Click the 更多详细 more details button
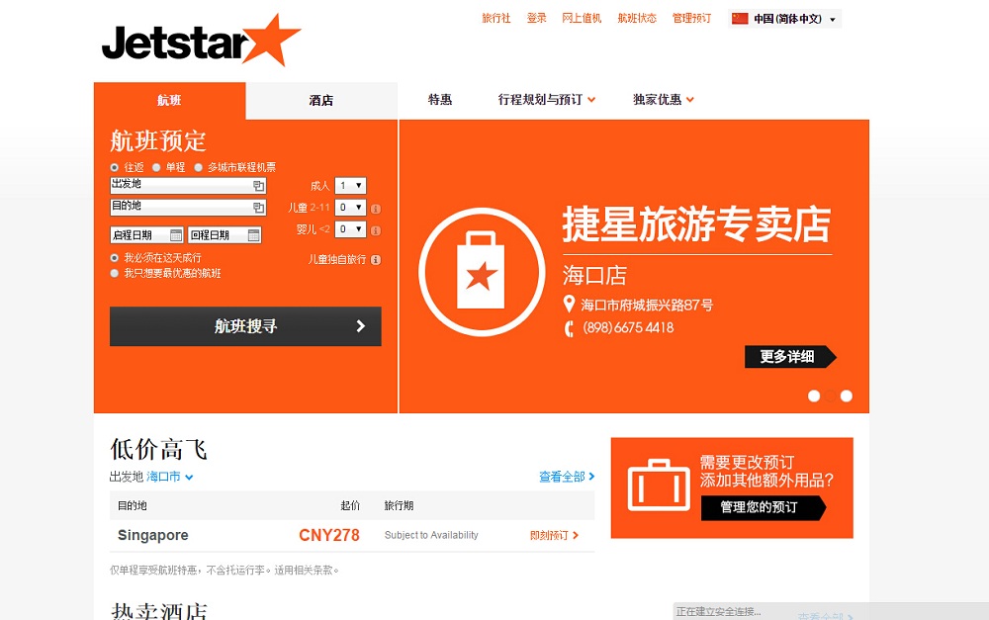 coord(790,357)
